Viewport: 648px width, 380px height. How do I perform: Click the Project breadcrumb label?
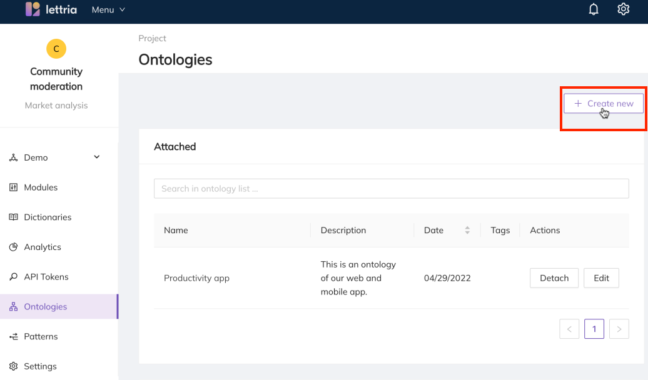[x=152, y=38]
